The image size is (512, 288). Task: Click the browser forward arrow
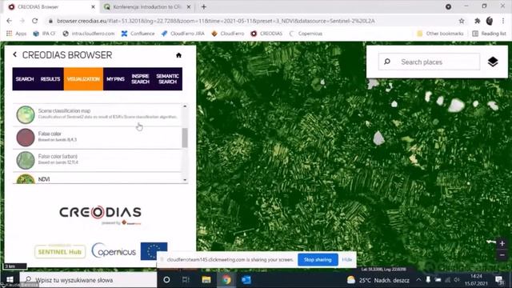pyautogui.click(x=22, y=21)
